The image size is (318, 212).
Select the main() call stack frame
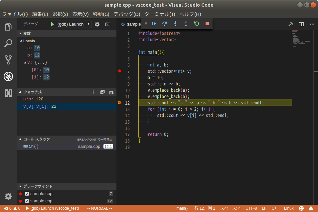67,146
